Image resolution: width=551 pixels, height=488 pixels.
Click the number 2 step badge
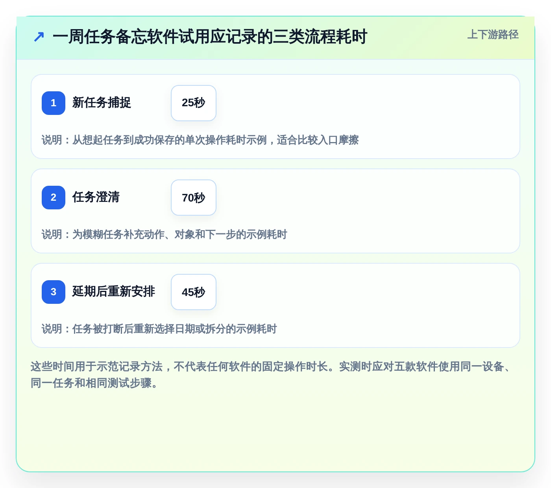point(54,198)
